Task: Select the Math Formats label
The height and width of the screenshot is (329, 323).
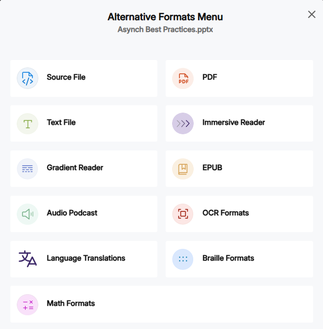Action: [x=71, y=303]
